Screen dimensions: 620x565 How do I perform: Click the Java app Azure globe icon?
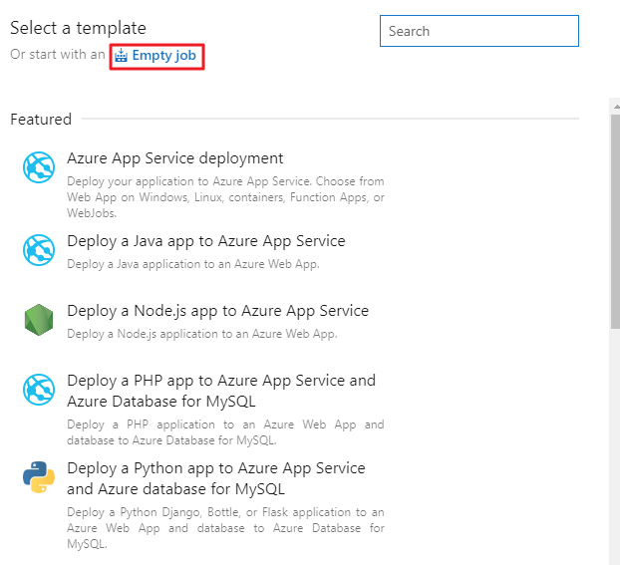(x=39, y=250)
